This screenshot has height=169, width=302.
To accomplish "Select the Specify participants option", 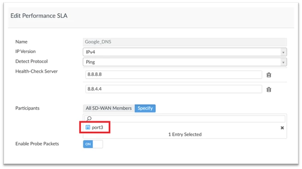I will tap(145, 108).
